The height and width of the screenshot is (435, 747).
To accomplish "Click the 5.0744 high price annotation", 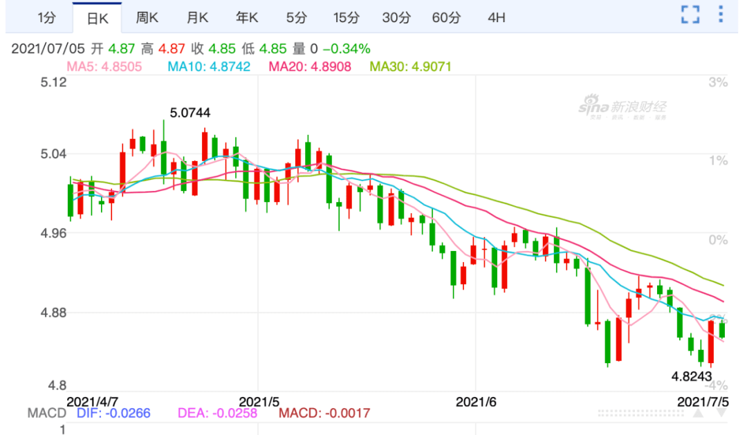I will (190, 113).
